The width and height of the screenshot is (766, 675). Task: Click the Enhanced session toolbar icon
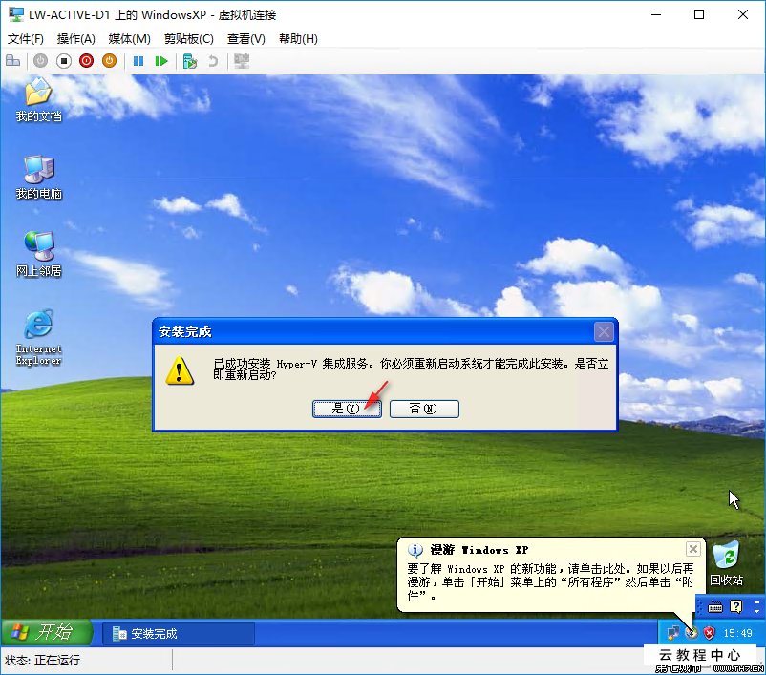click(242, 61)
